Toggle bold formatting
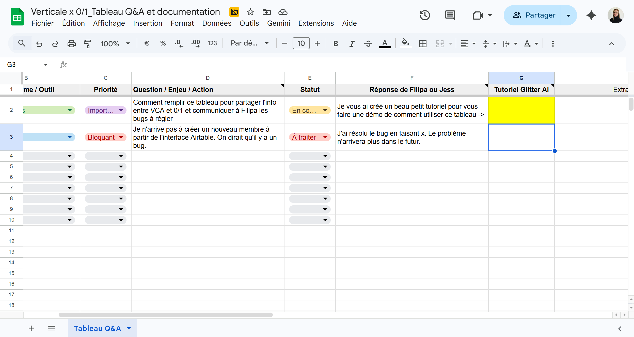634x337 pixels. pos(336,43)
